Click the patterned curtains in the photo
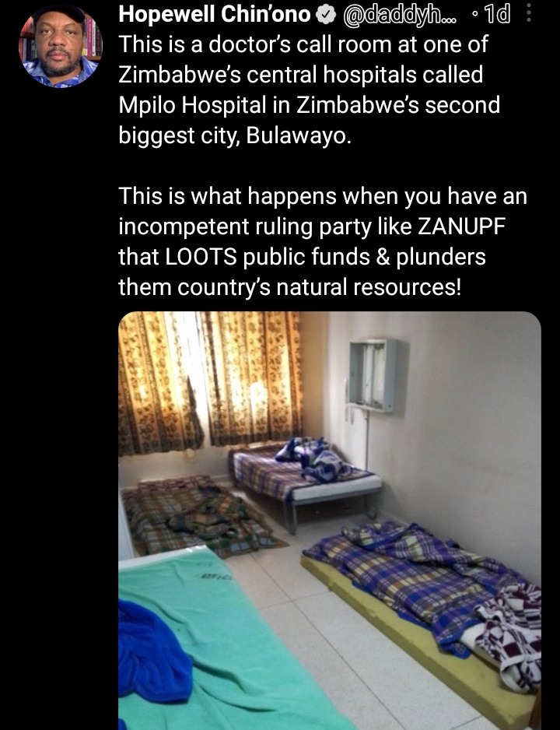Viewport: 560px width, 730px height. (209, 382)
